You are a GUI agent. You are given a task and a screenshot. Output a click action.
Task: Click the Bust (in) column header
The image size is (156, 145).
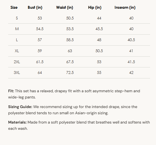[35, 7]
